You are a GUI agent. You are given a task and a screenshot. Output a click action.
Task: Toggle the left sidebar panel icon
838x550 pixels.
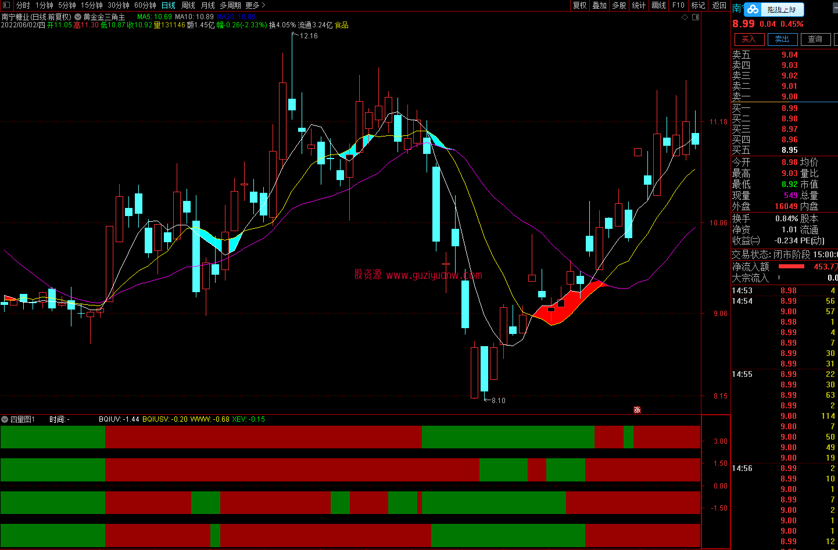pos(6,5)
